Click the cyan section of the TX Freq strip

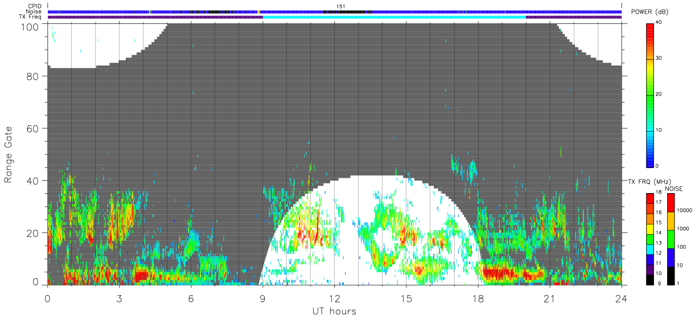tap(394, 17)
